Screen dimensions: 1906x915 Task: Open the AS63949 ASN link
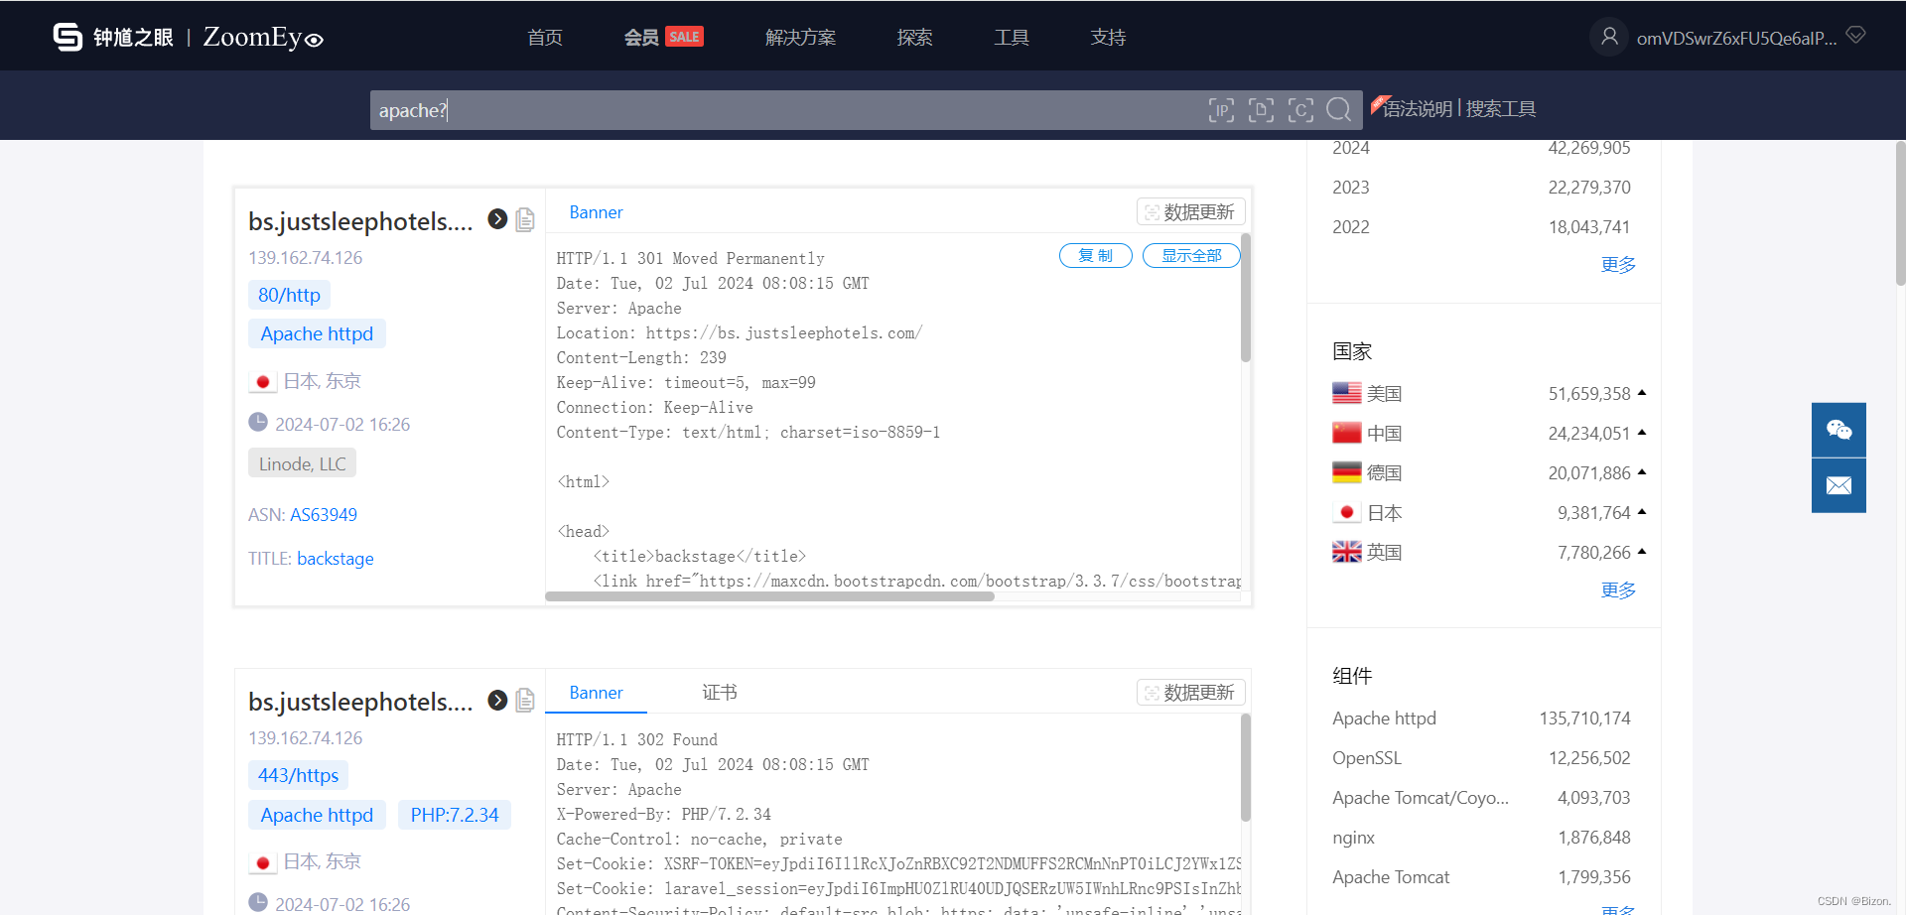[x=324, y=515]
